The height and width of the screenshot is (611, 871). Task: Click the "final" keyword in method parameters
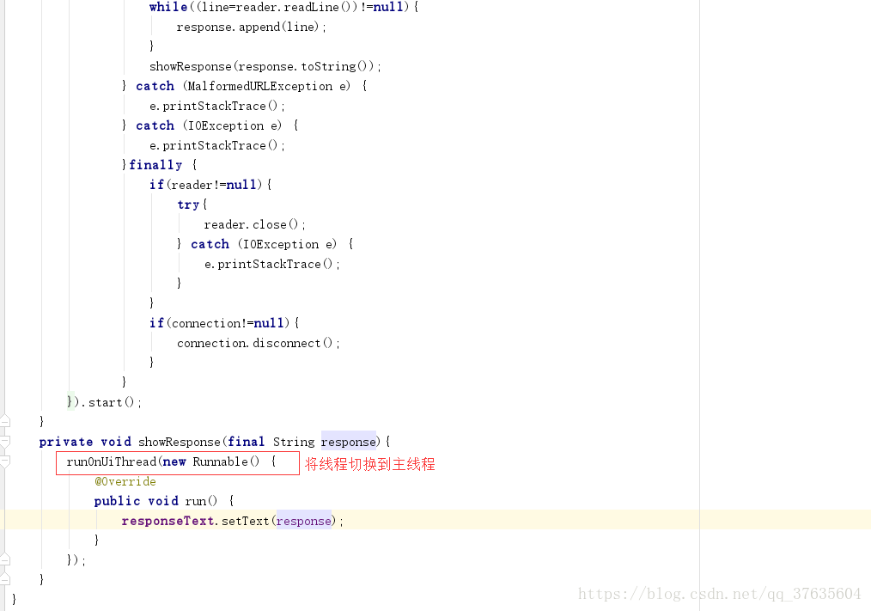[x=246, y=442]
